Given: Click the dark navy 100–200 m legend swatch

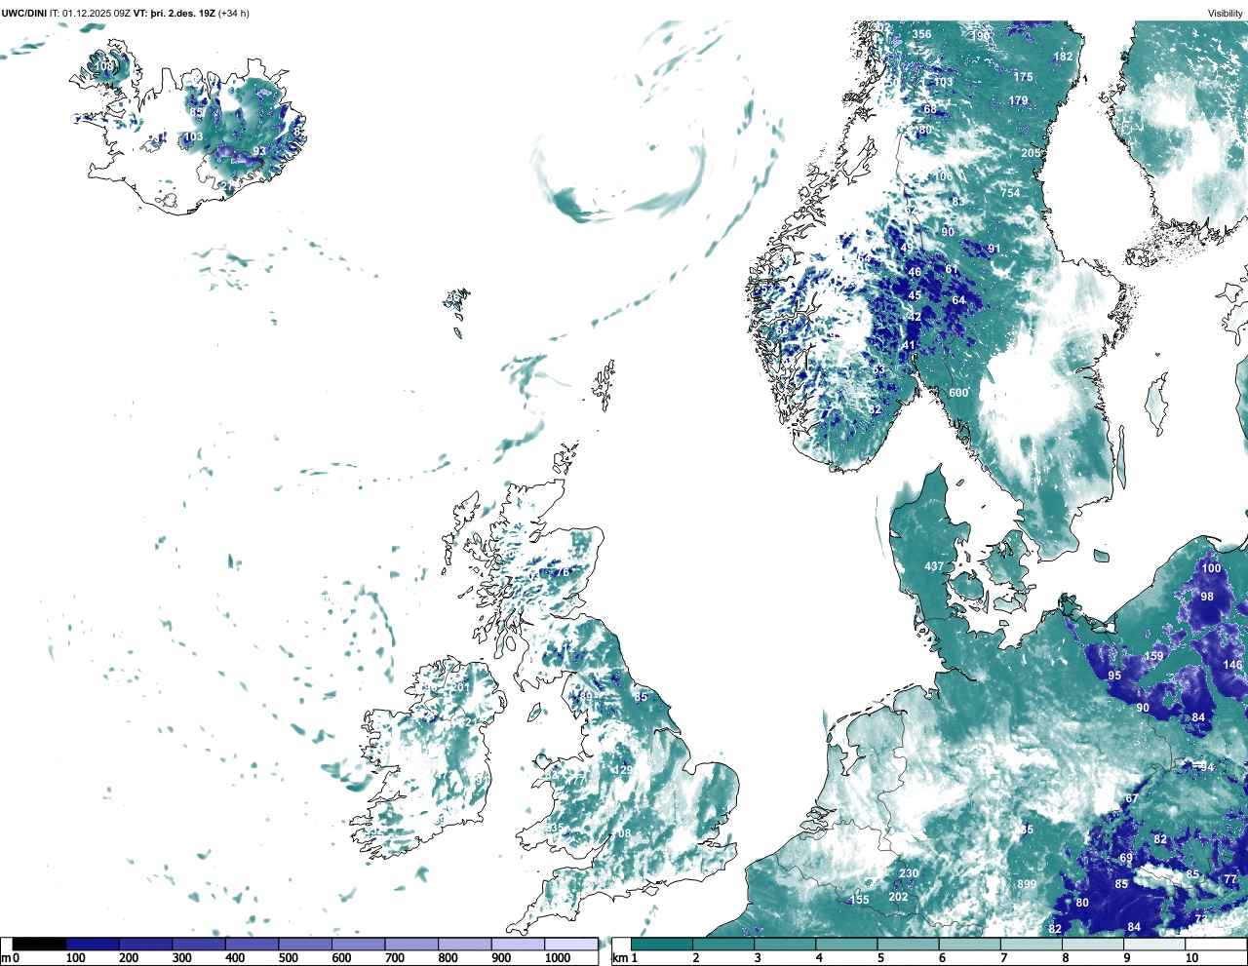Looking at the screenshot, I should (93, 944).
